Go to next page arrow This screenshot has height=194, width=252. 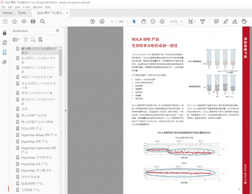[x=102, y=22]
